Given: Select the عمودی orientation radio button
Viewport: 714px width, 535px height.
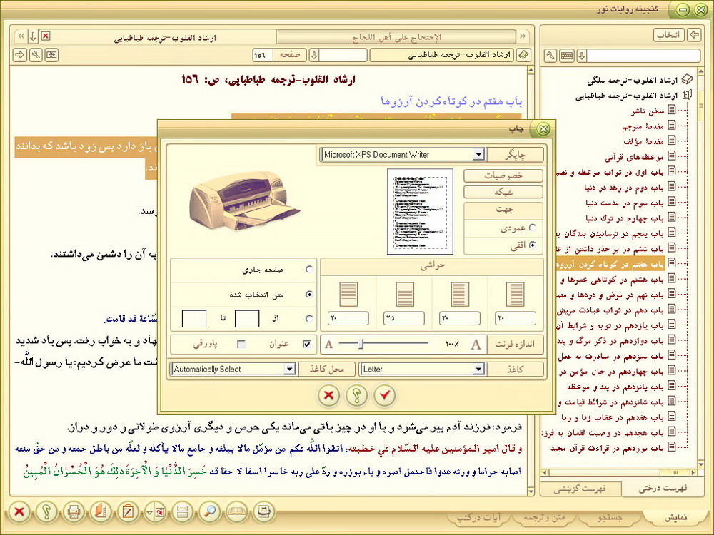Looking at the screenshot, I should 533,228.
